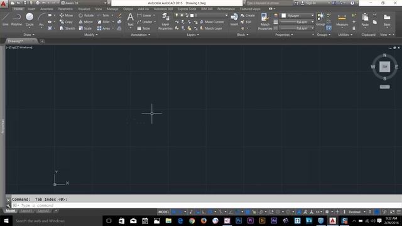Open the Insert ribbon tab
The width and height of the screenshot is (402, 226).
coord(31,9)
